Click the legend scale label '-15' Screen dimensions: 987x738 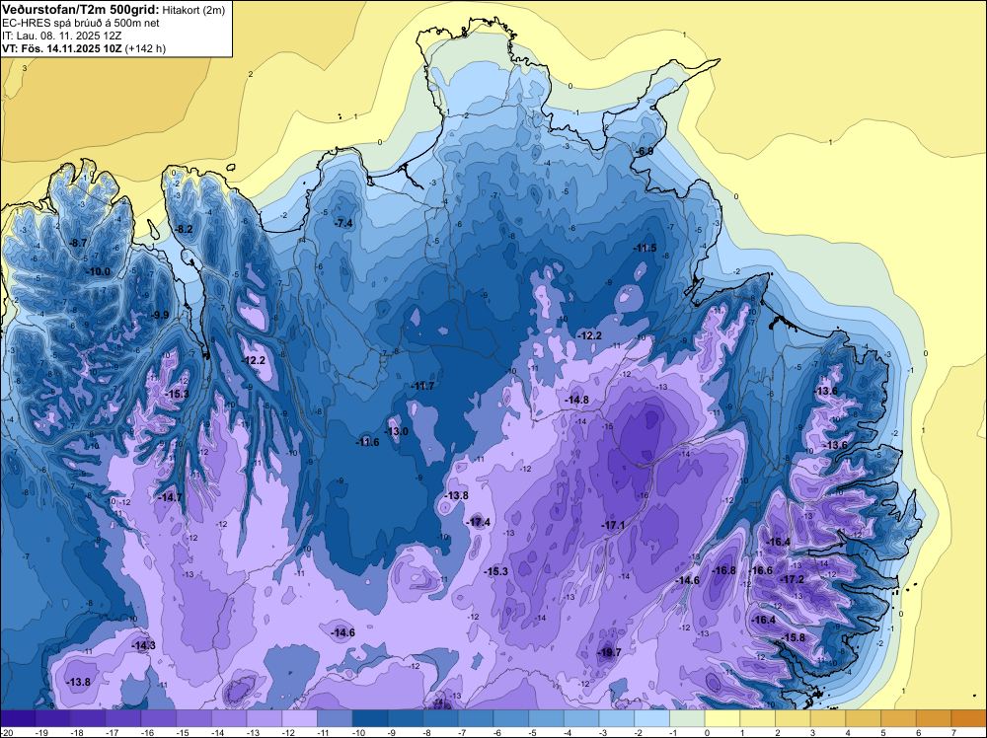coord(183,732)
